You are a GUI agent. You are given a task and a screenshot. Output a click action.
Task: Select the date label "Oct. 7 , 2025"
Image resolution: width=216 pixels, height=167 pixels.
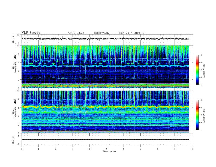tap(76, 33)
